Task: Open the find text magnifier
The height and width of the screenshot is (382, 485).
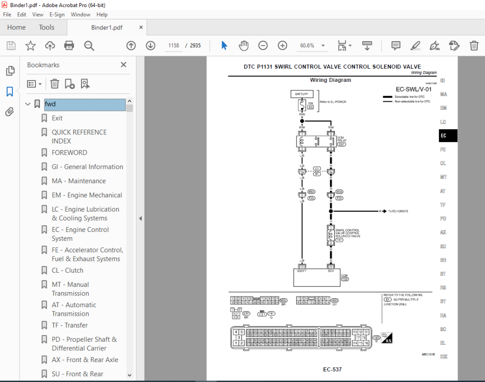Action: point(89,46)
